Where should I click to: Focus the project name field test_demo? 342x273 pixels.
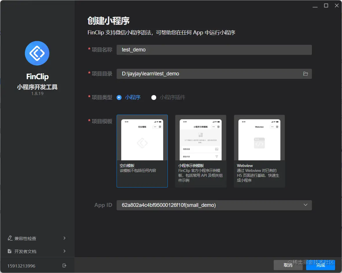[x=214, y=50]
